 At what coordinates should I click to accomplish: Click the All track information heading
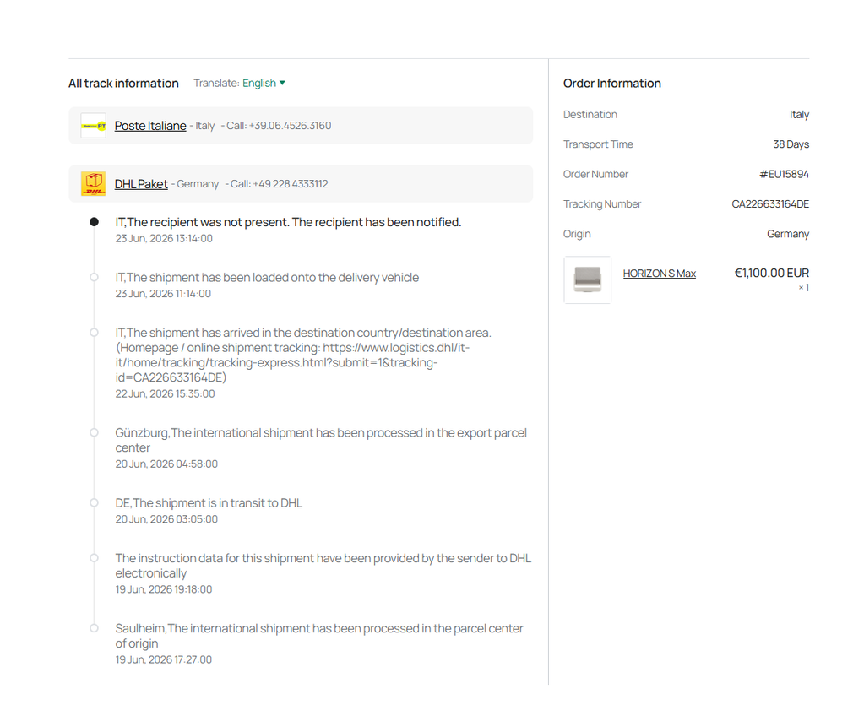[123, 84]
